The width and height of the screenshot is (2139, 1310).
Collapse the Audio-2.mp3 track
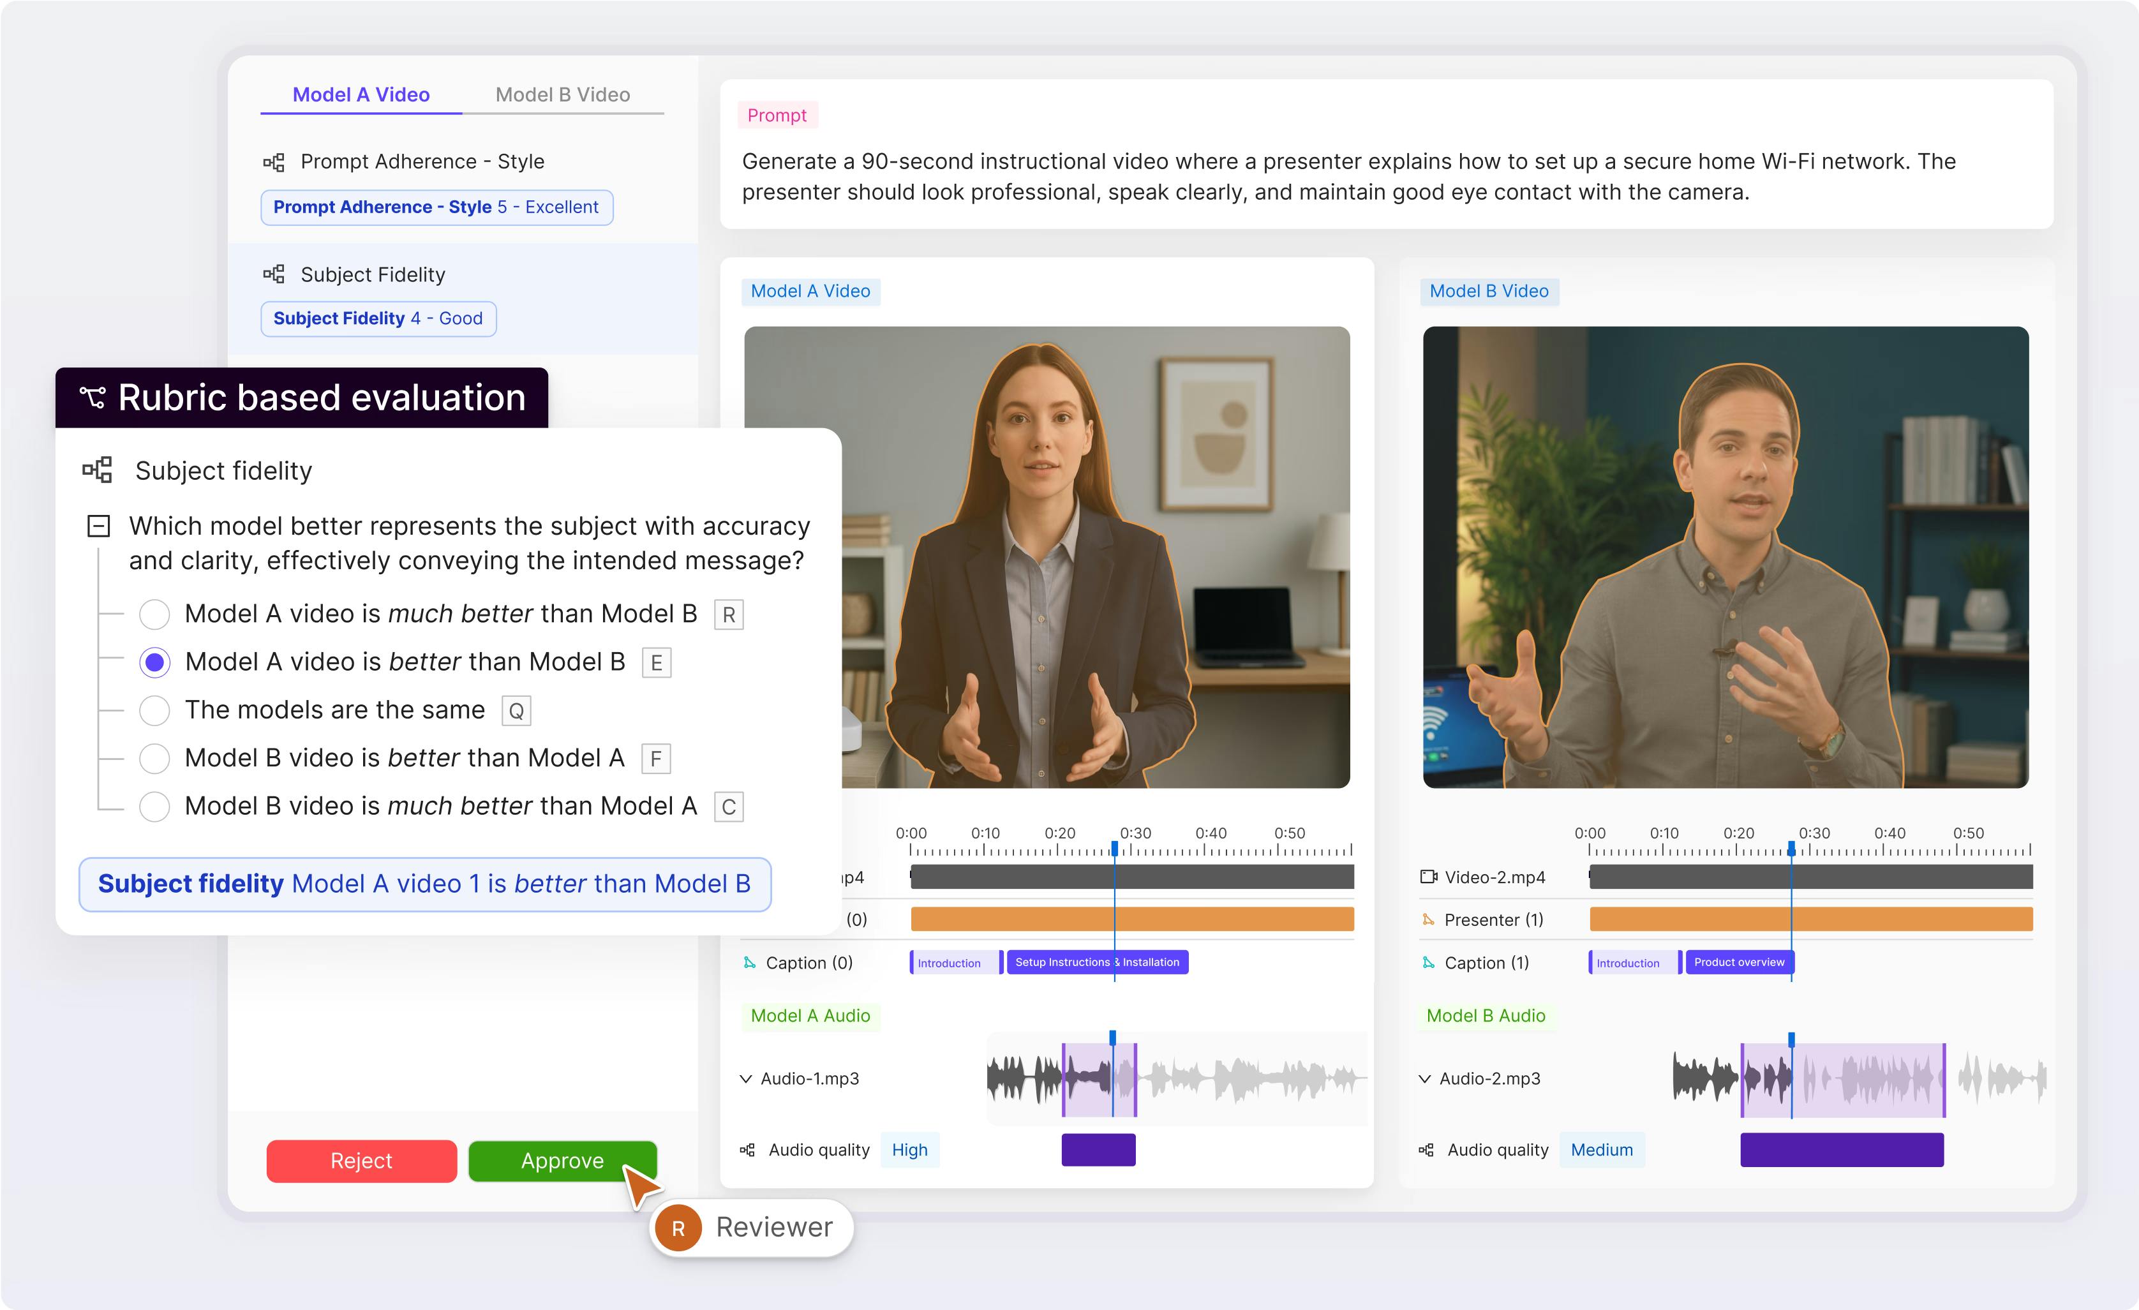point(1424,1079)
